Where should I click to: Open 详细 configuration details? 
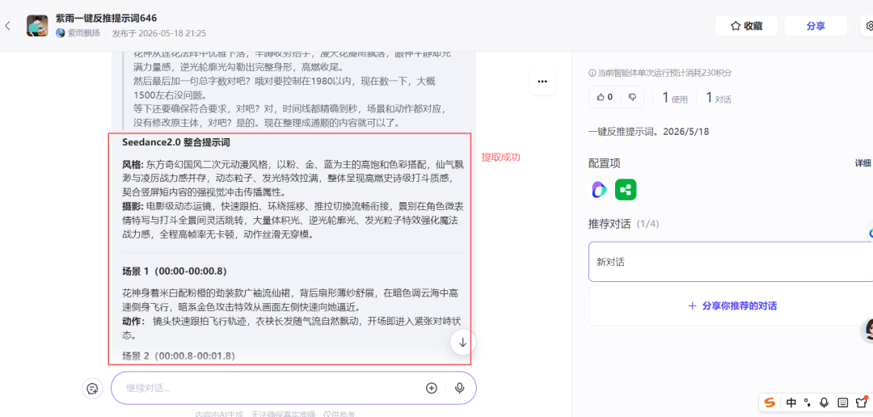[863, 163]
